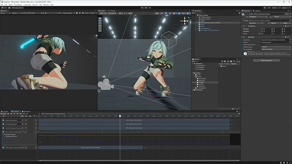Open the GameObject menu
Image resolution: width=292 pixels, height=164 pixels.
point(18,4)
